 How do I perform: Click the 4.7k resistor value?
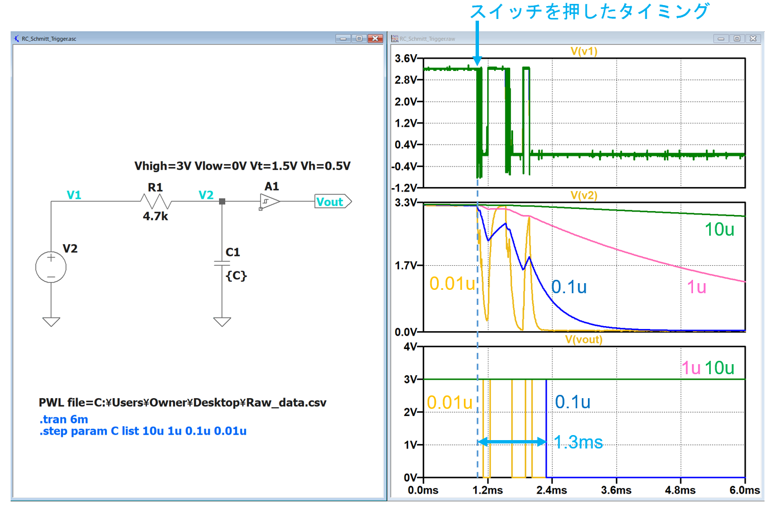pyautogui.click(x=155, y=217)
